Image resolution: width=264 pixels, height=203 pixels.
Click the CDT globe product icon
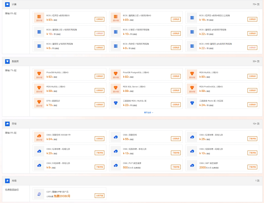click(39, 194)
